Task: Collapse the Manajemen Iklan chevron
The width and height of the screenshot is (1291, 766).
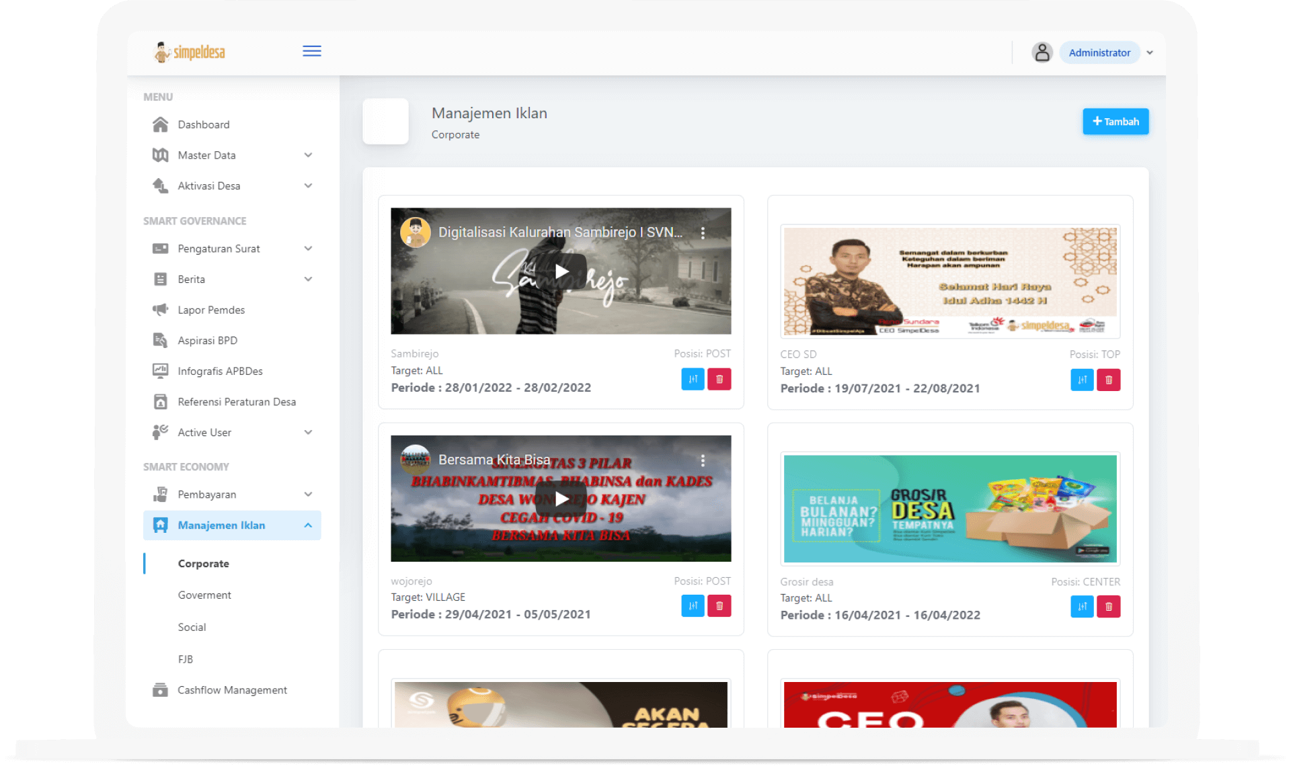Action: coord(308,525)
